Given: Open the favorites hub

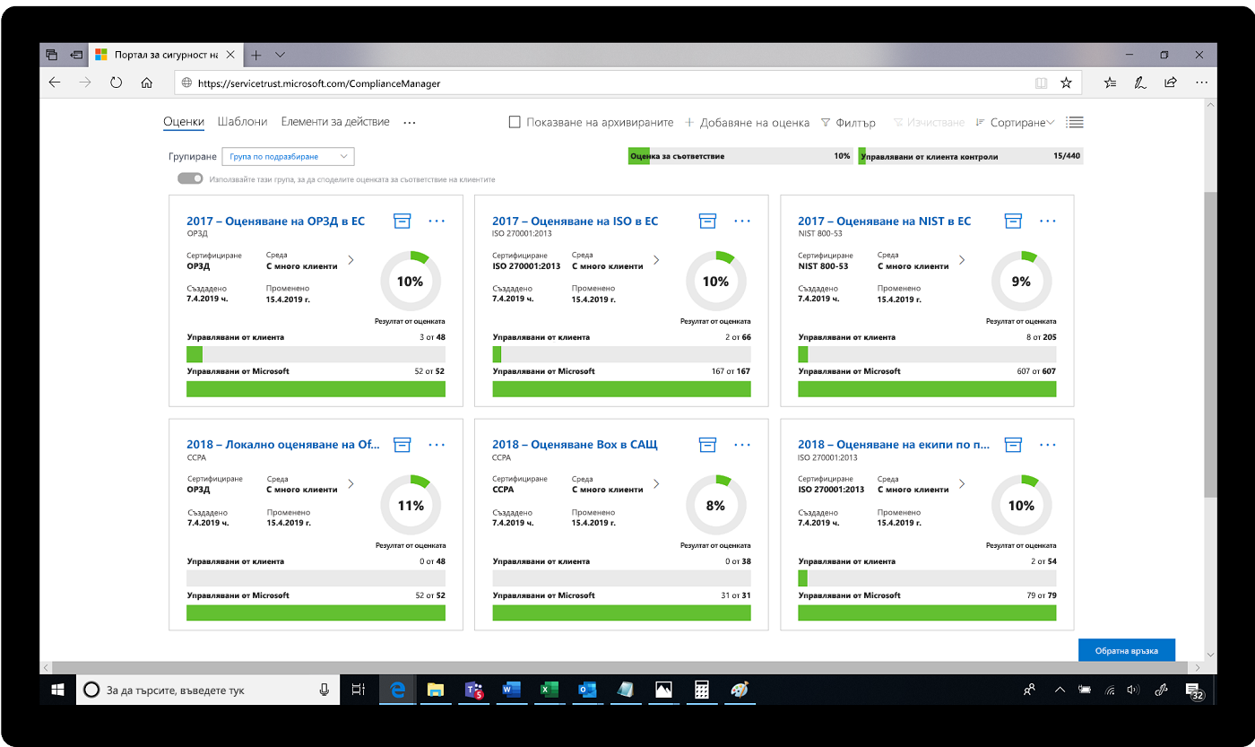Looking at the screenshot, I should pos(1110,83).
